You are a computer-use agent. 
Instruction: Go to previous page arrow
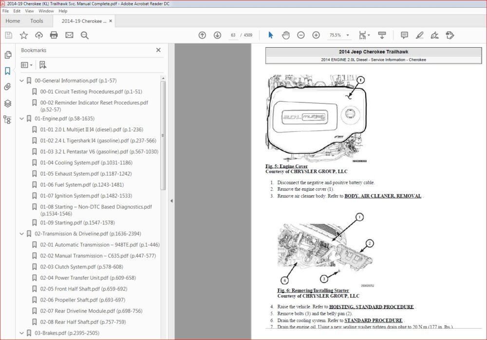click(x=202, y=35)
